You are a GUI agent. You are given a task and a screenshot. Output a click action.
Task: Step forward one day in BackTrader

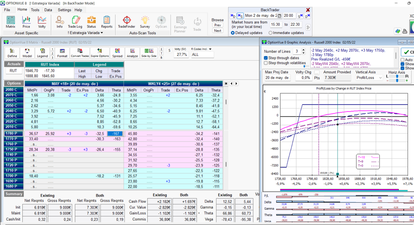(x=307, y=16)
